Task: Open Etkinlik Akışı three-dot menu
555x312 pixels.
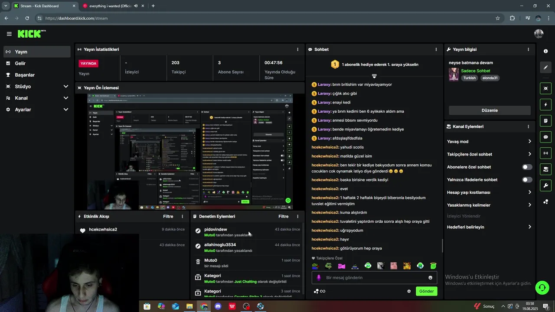Action: pyautogui.click(x=182, y=216)
